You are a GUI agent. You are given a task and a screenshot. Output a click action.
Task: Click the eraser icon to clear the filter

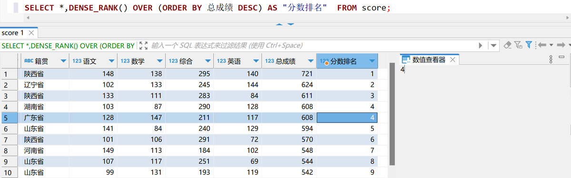508,45
